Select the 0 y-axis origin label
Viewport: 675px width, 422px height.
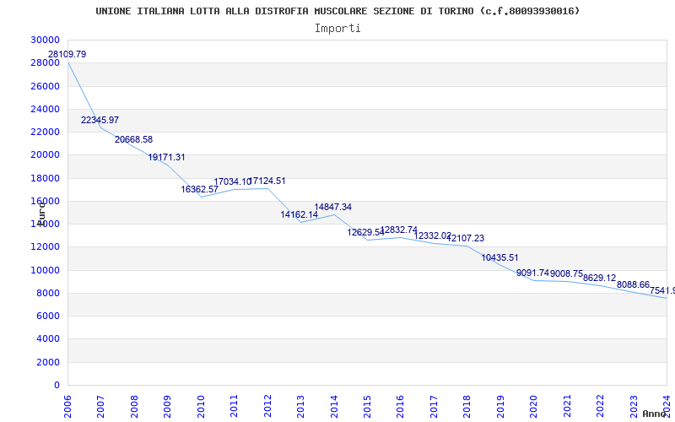pyautogui.click(x=57, y=385)
